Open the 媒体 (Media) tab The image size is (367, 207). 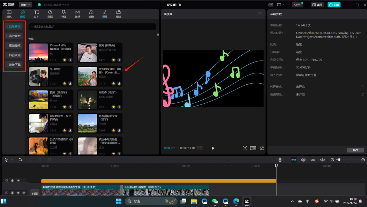[x=9, y=14]
